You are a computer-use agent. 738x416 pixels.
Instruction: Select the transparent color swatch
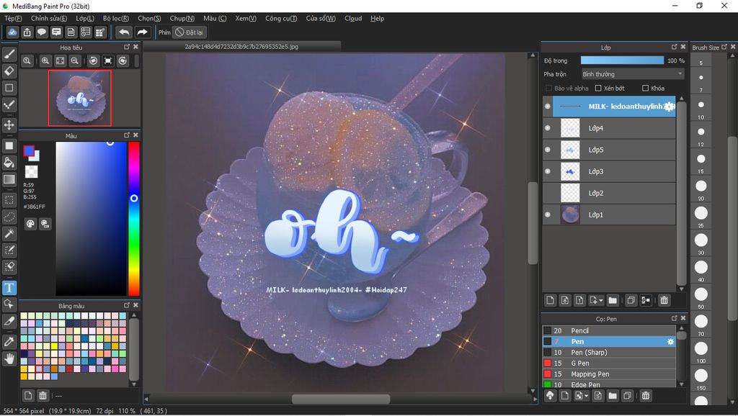pyautogui.click(x=32, y=171)
